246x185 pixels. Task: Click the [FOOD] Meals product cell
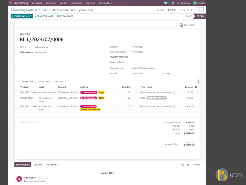pyautogui.click(x=27, y=98)
